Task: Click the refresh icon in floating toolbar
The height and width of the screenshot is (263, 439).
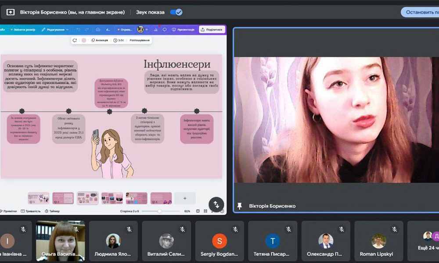Action: 75,40
